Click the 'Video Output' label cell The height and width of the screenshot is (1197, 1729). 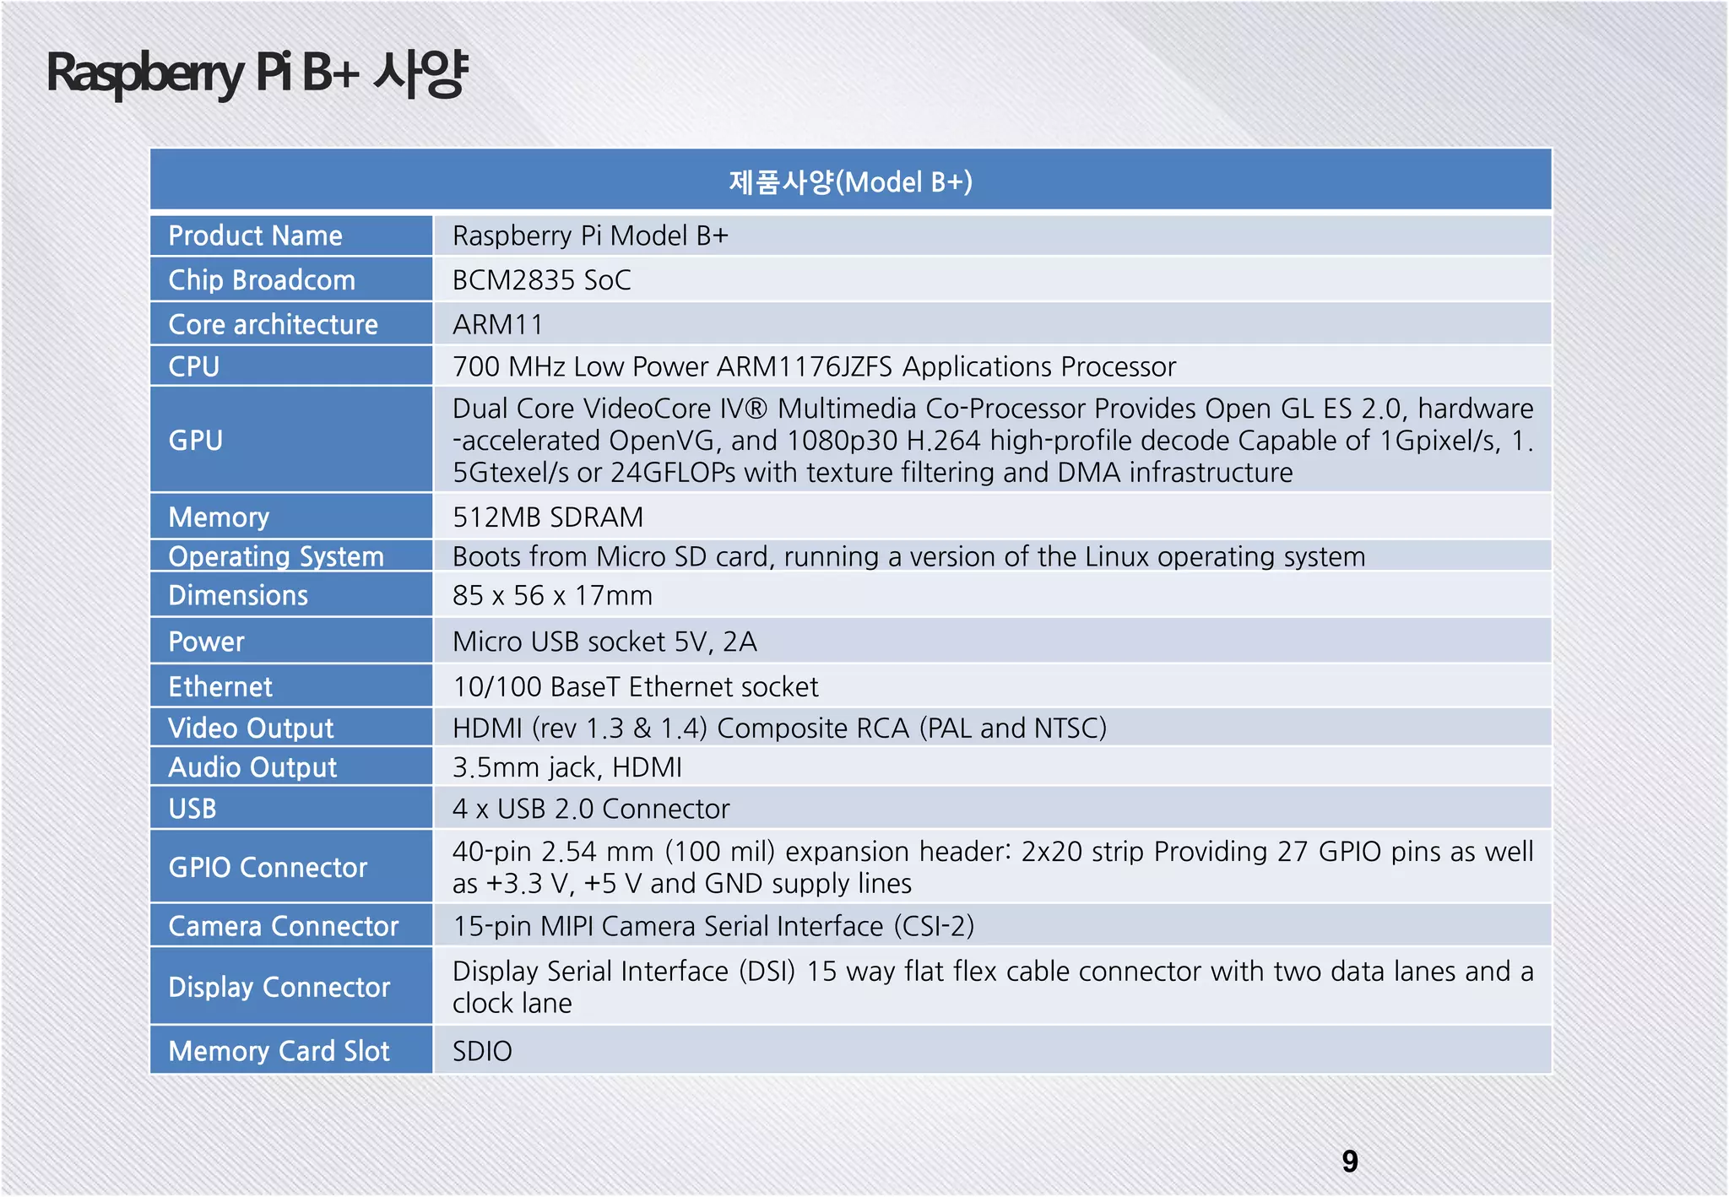point(291,727)
